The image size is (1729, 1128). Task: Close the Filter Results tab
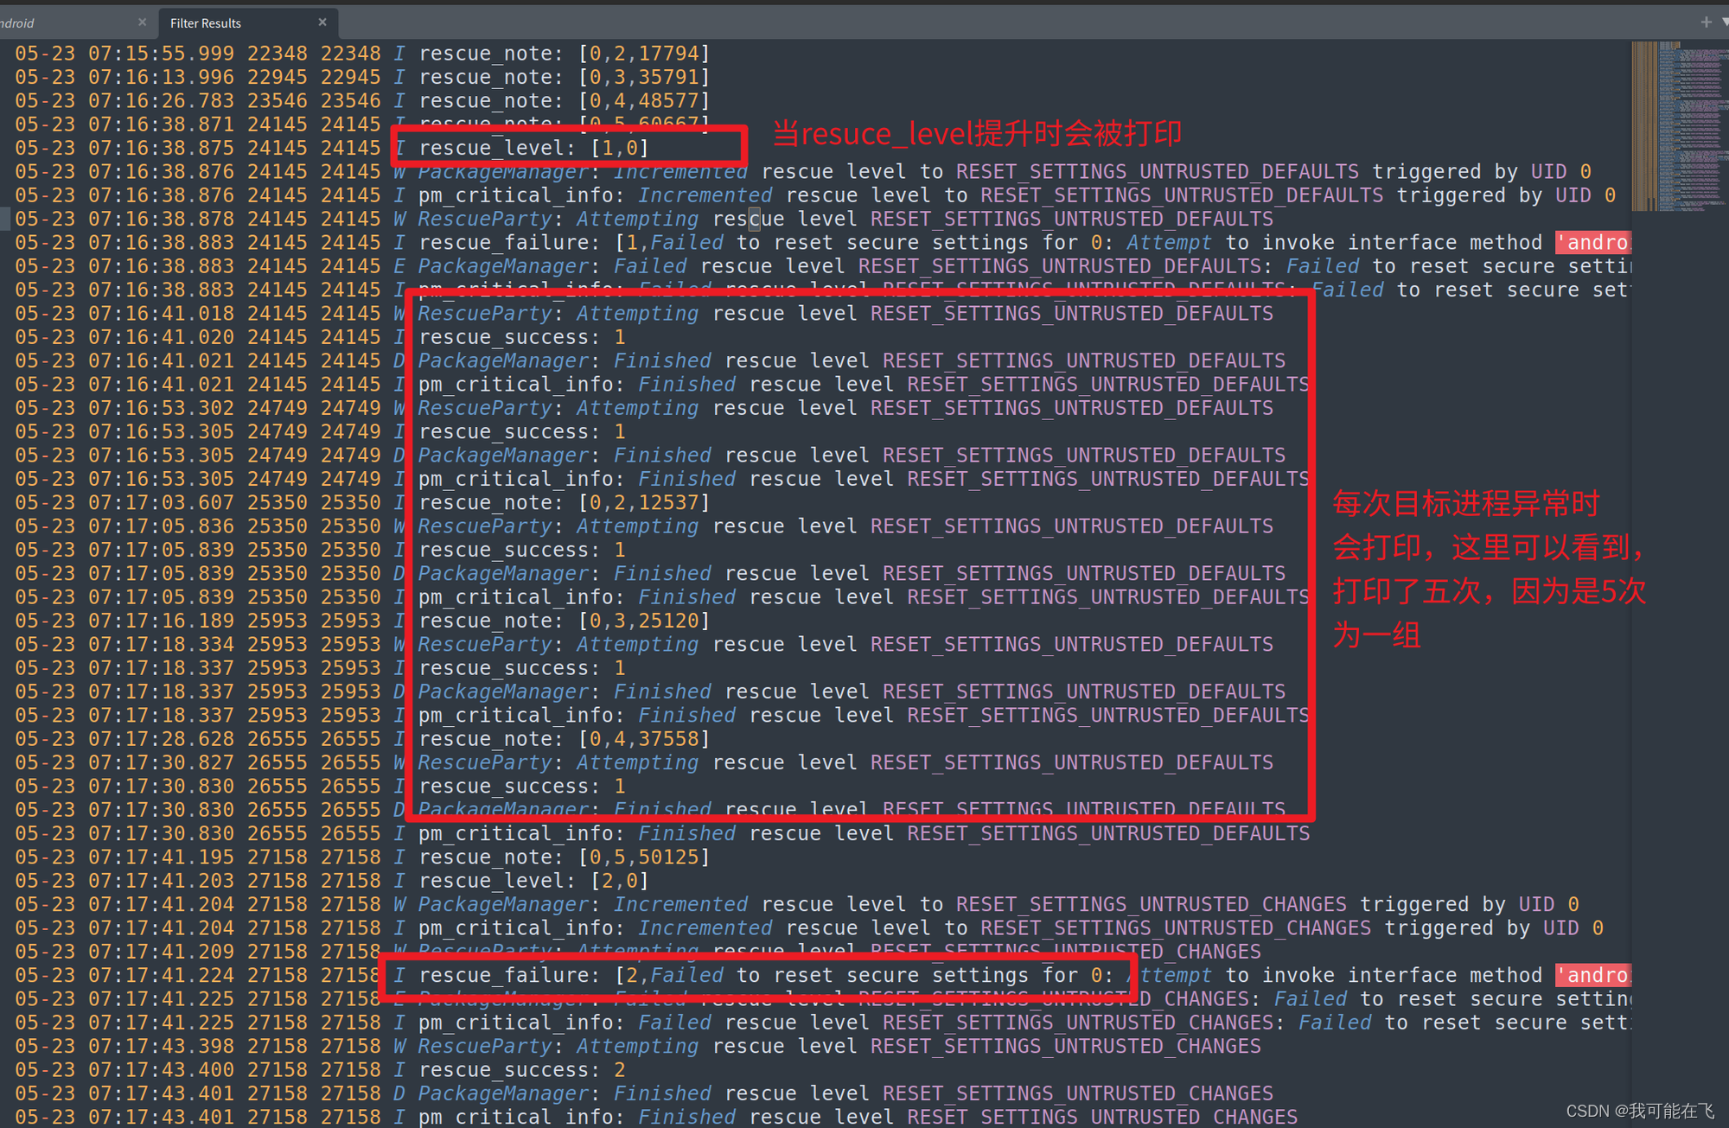click(x=322, y=22)
